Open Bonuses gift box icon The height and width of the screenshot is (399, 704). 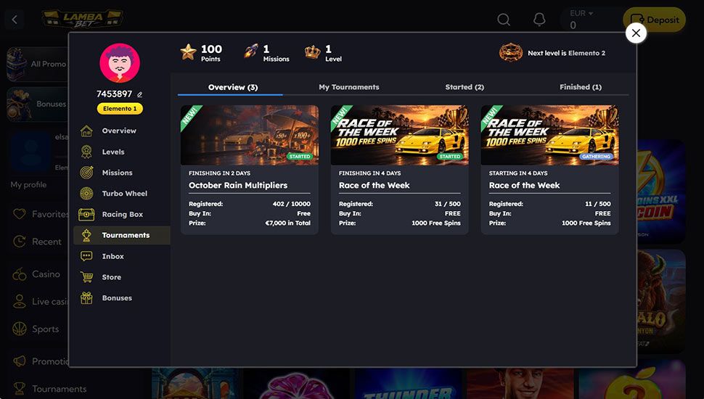[x=86, y=298]
